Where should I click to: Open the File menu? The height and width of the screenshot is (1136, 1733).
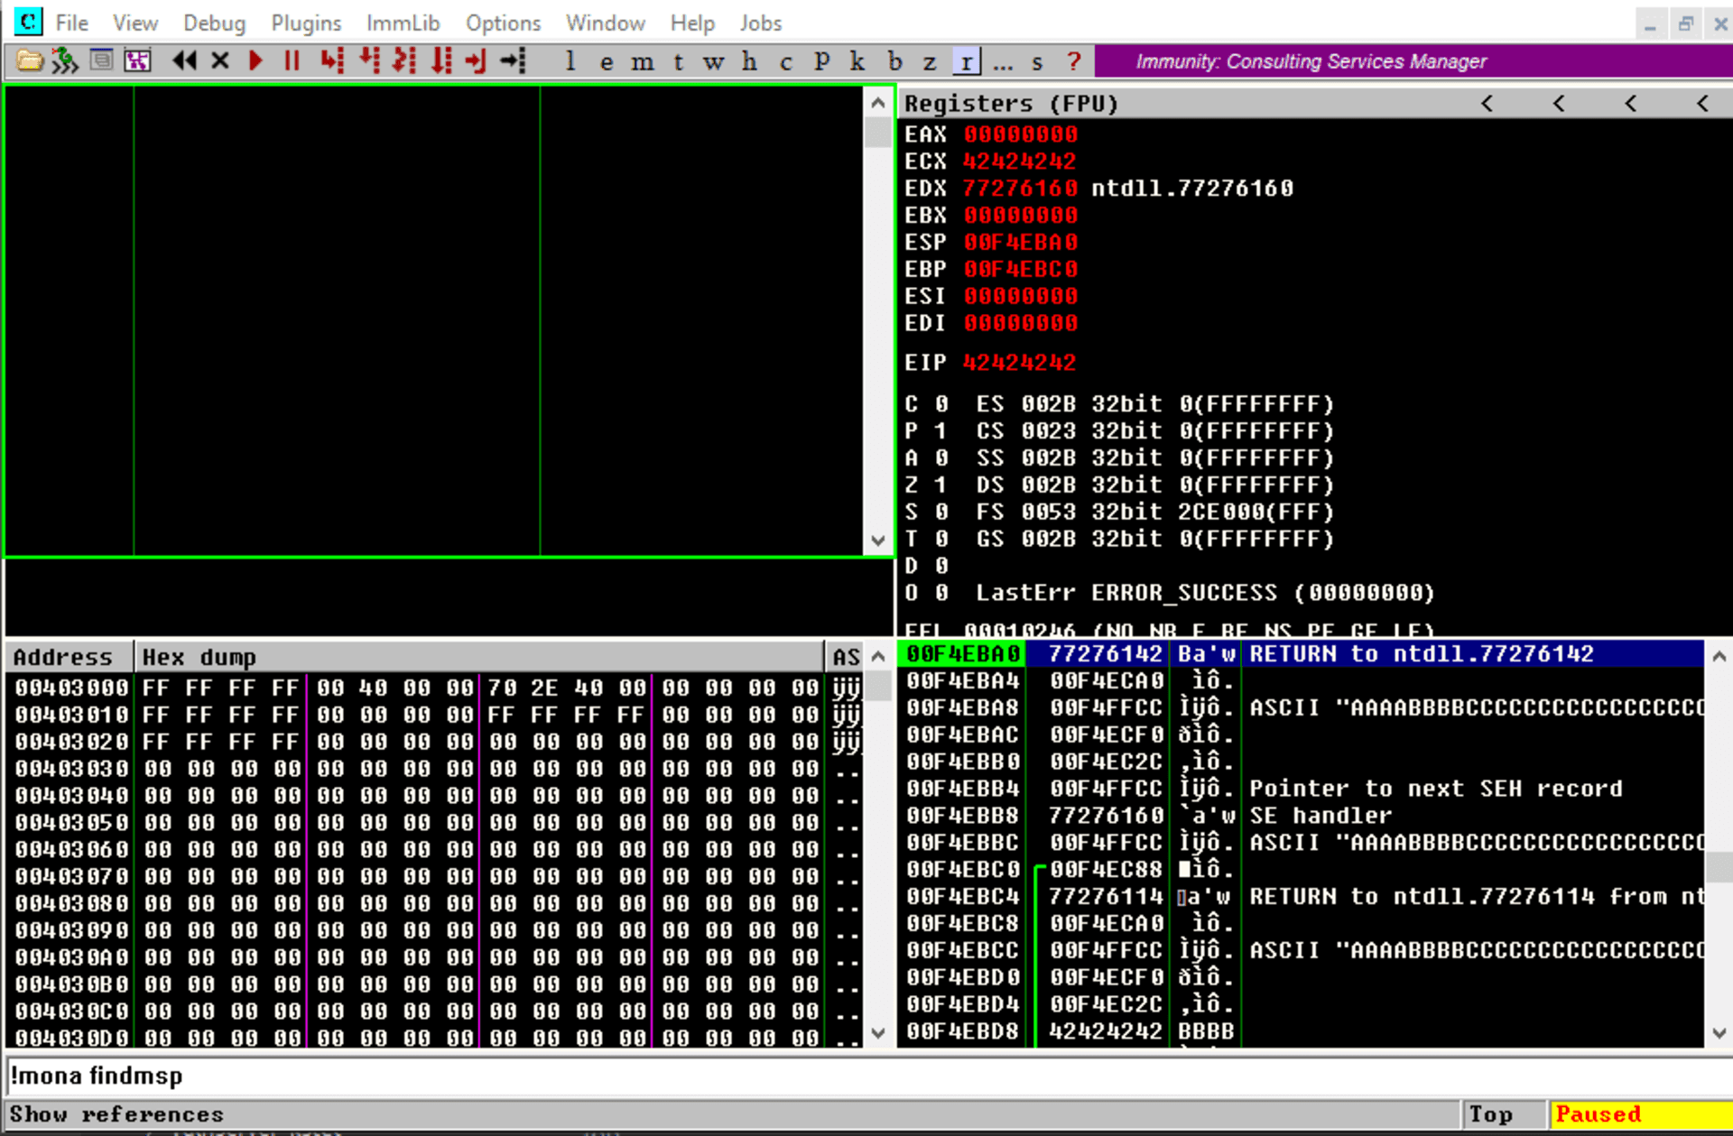pos(72,23)
